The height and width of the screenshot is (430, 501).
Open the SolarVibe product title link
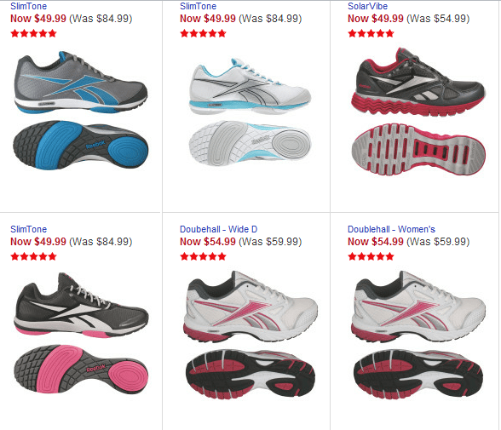coord(367,6)
